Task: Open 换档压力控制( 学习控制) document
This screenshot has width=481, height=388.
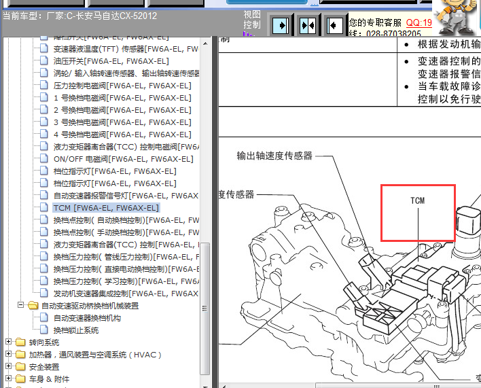Action: click(x=126, y=281)
